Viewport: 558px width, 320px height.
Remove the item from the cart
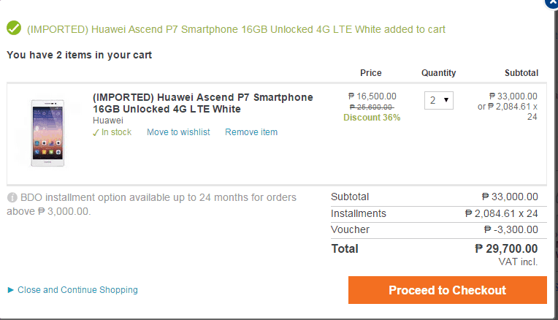coord(251,132)
